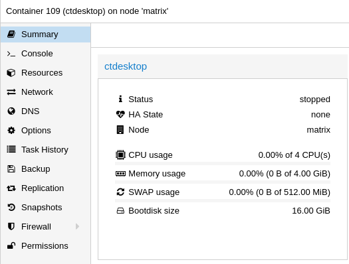349x264 pixels.
Task: Click the CPU usage progress bar
Action: pyautogui.click(x=223, y=163)
